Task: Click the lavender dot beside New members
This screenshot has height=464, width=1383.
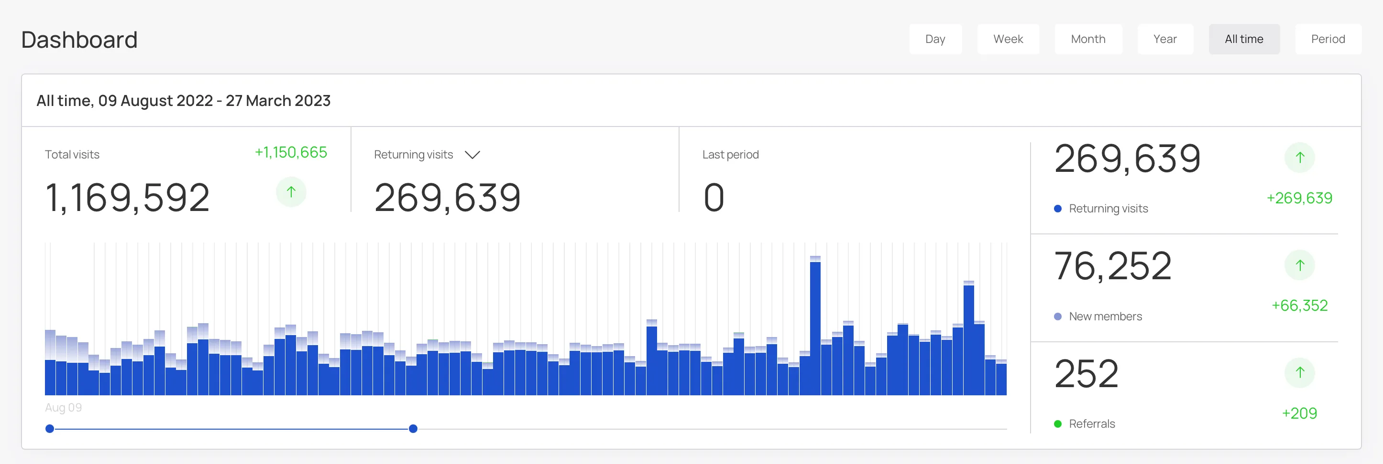Action: tap(1058, 316)
